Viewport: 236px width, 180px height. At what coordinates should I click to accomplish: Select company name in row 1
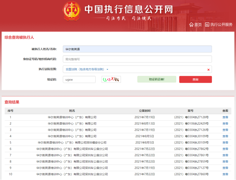72,117
